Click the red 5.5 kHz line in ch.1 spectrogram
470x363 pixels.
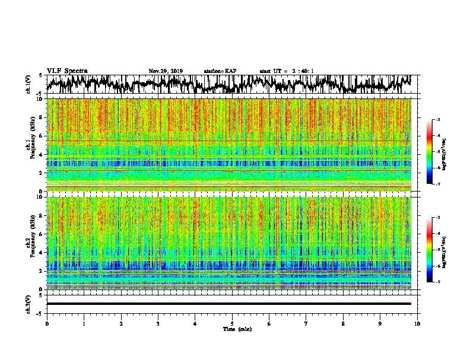click(x=229, y=141)
